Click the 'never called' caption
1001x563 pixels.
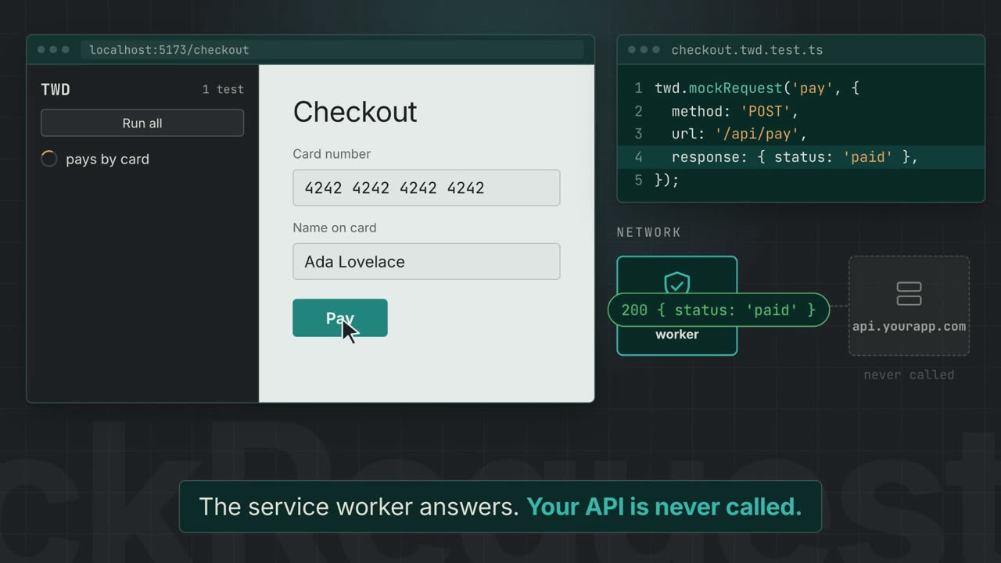910,375
